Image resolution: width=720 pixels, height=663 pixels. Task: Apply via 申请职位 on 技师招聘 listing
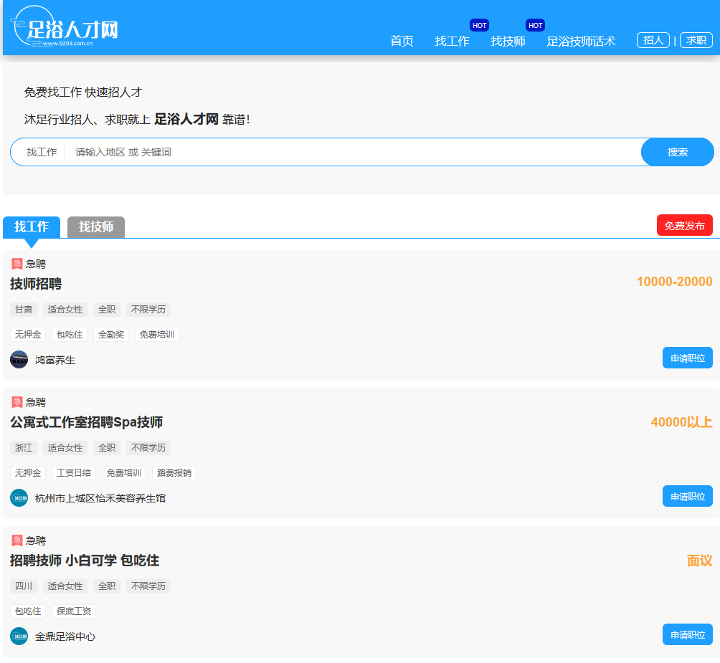(687, 358)
